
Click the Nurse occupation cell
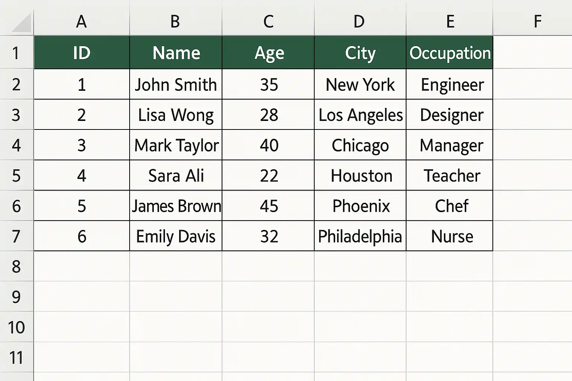click(x=449, y=236)
